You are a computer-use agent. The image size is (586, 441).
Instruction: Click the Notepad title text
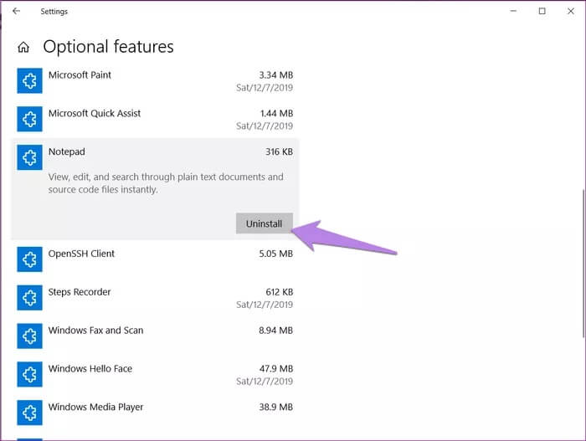[66, 151]
